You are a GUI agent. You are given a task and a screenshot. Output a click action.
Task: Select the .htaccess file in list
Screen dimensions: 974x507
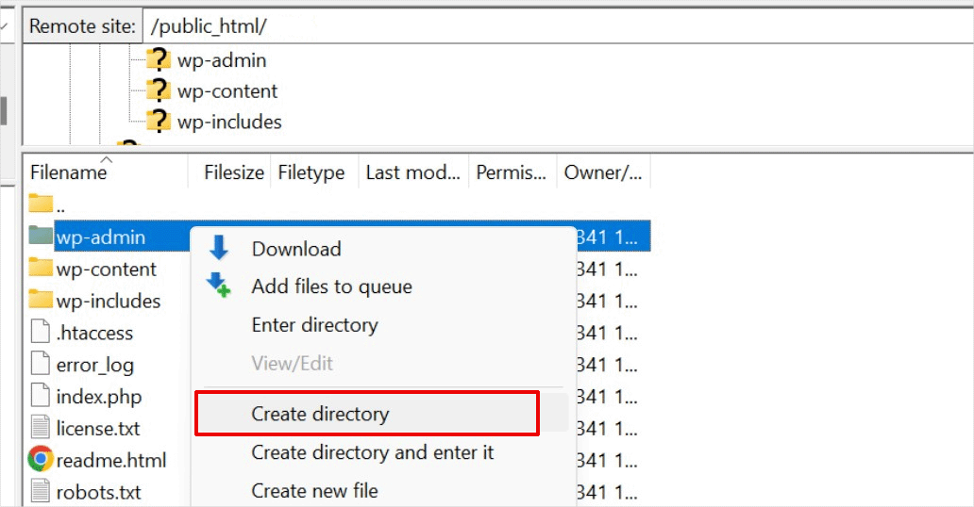94,334
